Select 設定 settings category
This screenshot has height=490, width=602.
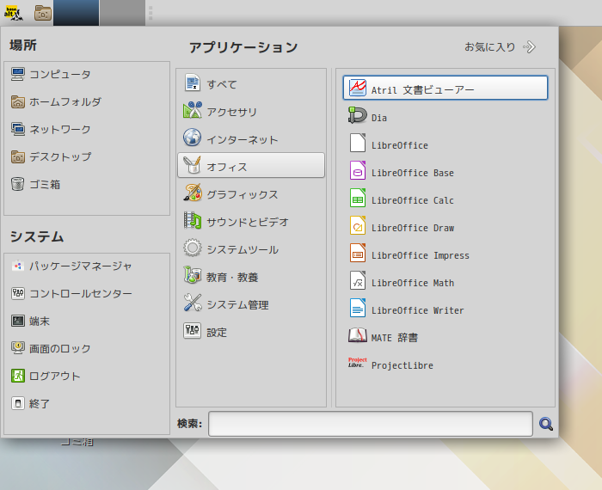click(251, 332)
